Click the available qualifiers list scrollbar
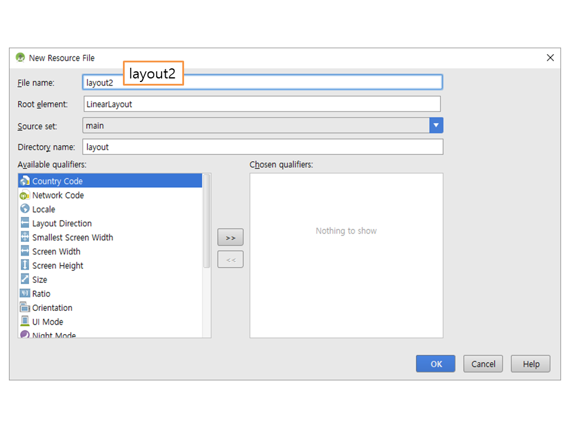 click(x=207, y=221)
